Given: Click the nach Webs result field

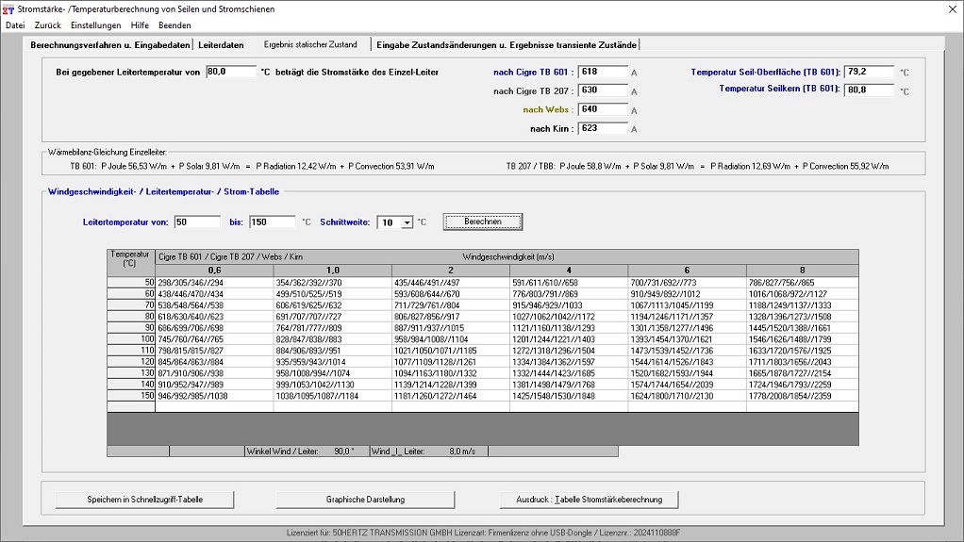Looking at the screenshot, I should pos(603,109).
